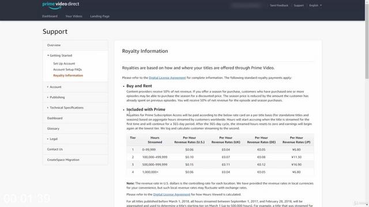Click the £0.11 UK rate cell
This screenshot has height=207, width=369.
tap(225, 164)
